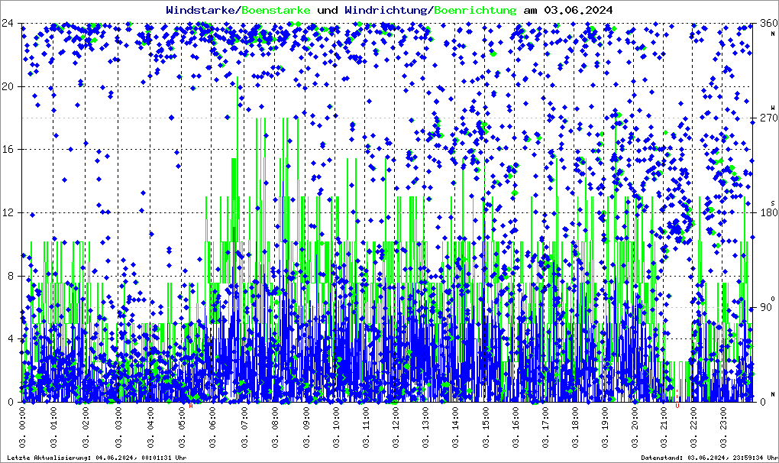
Task: Click the '03. 09:00' time axis label
Action: pyautogui.click(x=305, y=426)
